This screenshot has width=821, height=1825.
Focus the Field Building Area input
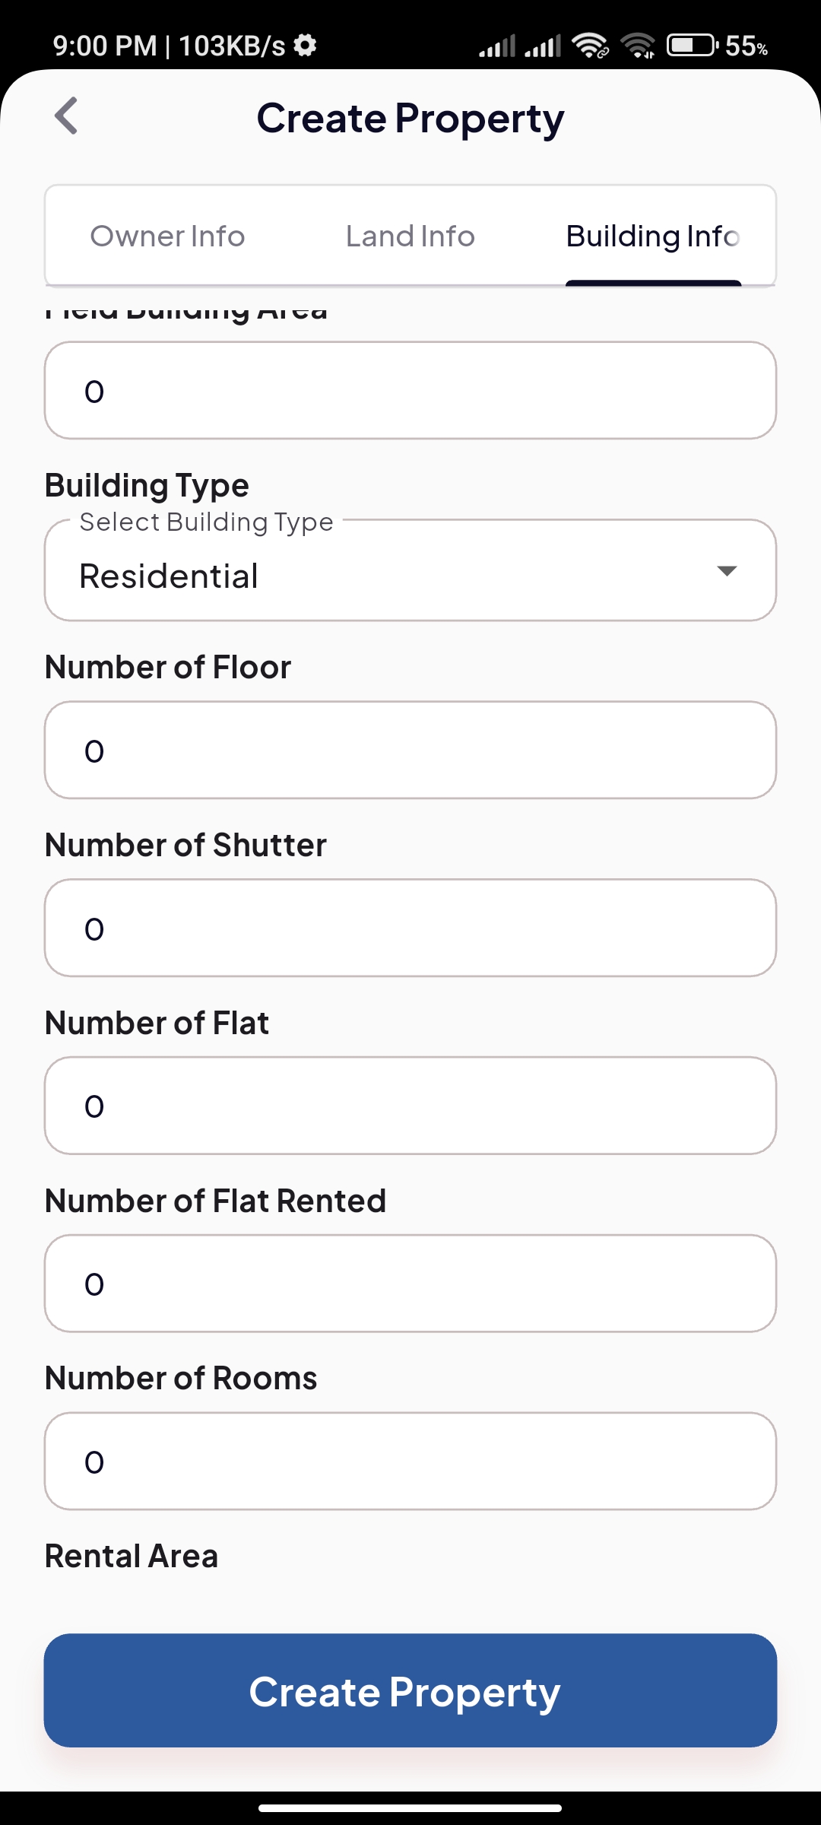[x=410, y=391]
